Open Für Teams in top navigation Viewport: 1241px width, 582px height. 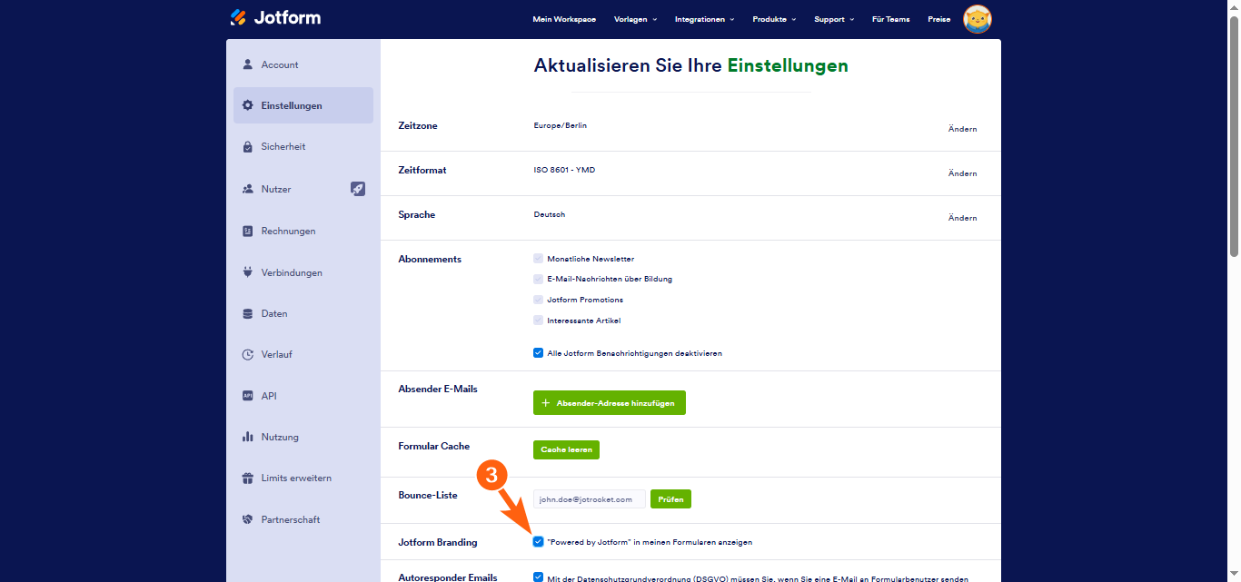point(890,19)
